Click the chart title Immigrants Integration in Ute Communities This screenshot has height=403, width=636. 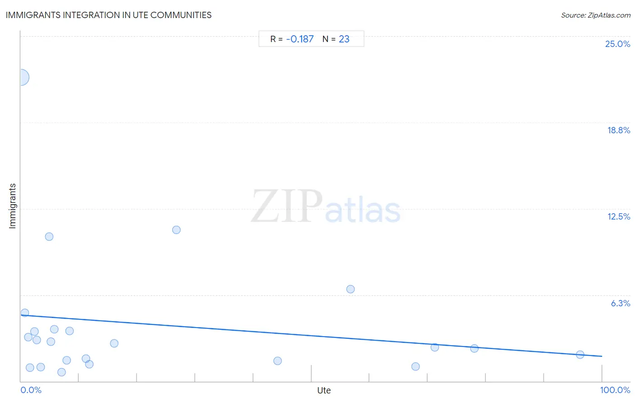[109, 15]
